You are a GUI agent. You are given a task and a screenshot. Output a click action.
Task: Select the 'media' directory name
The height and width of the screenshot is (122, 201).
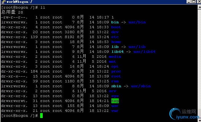click(115, 57)
